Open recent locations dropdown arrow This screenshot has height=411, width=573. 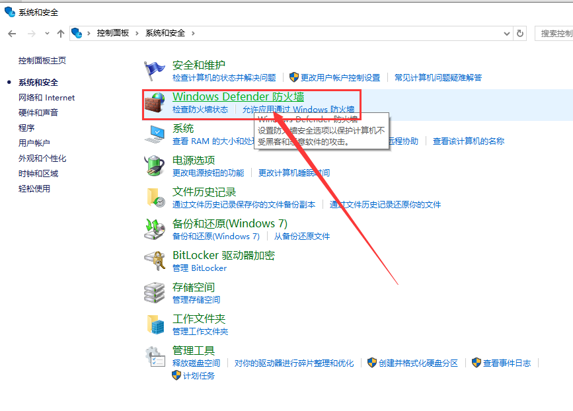tap(47, 34)
